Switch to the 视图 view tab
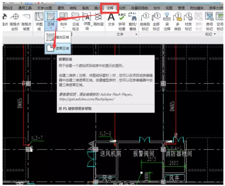Screen dimensions: 225x186 click(x=169, y=8)
